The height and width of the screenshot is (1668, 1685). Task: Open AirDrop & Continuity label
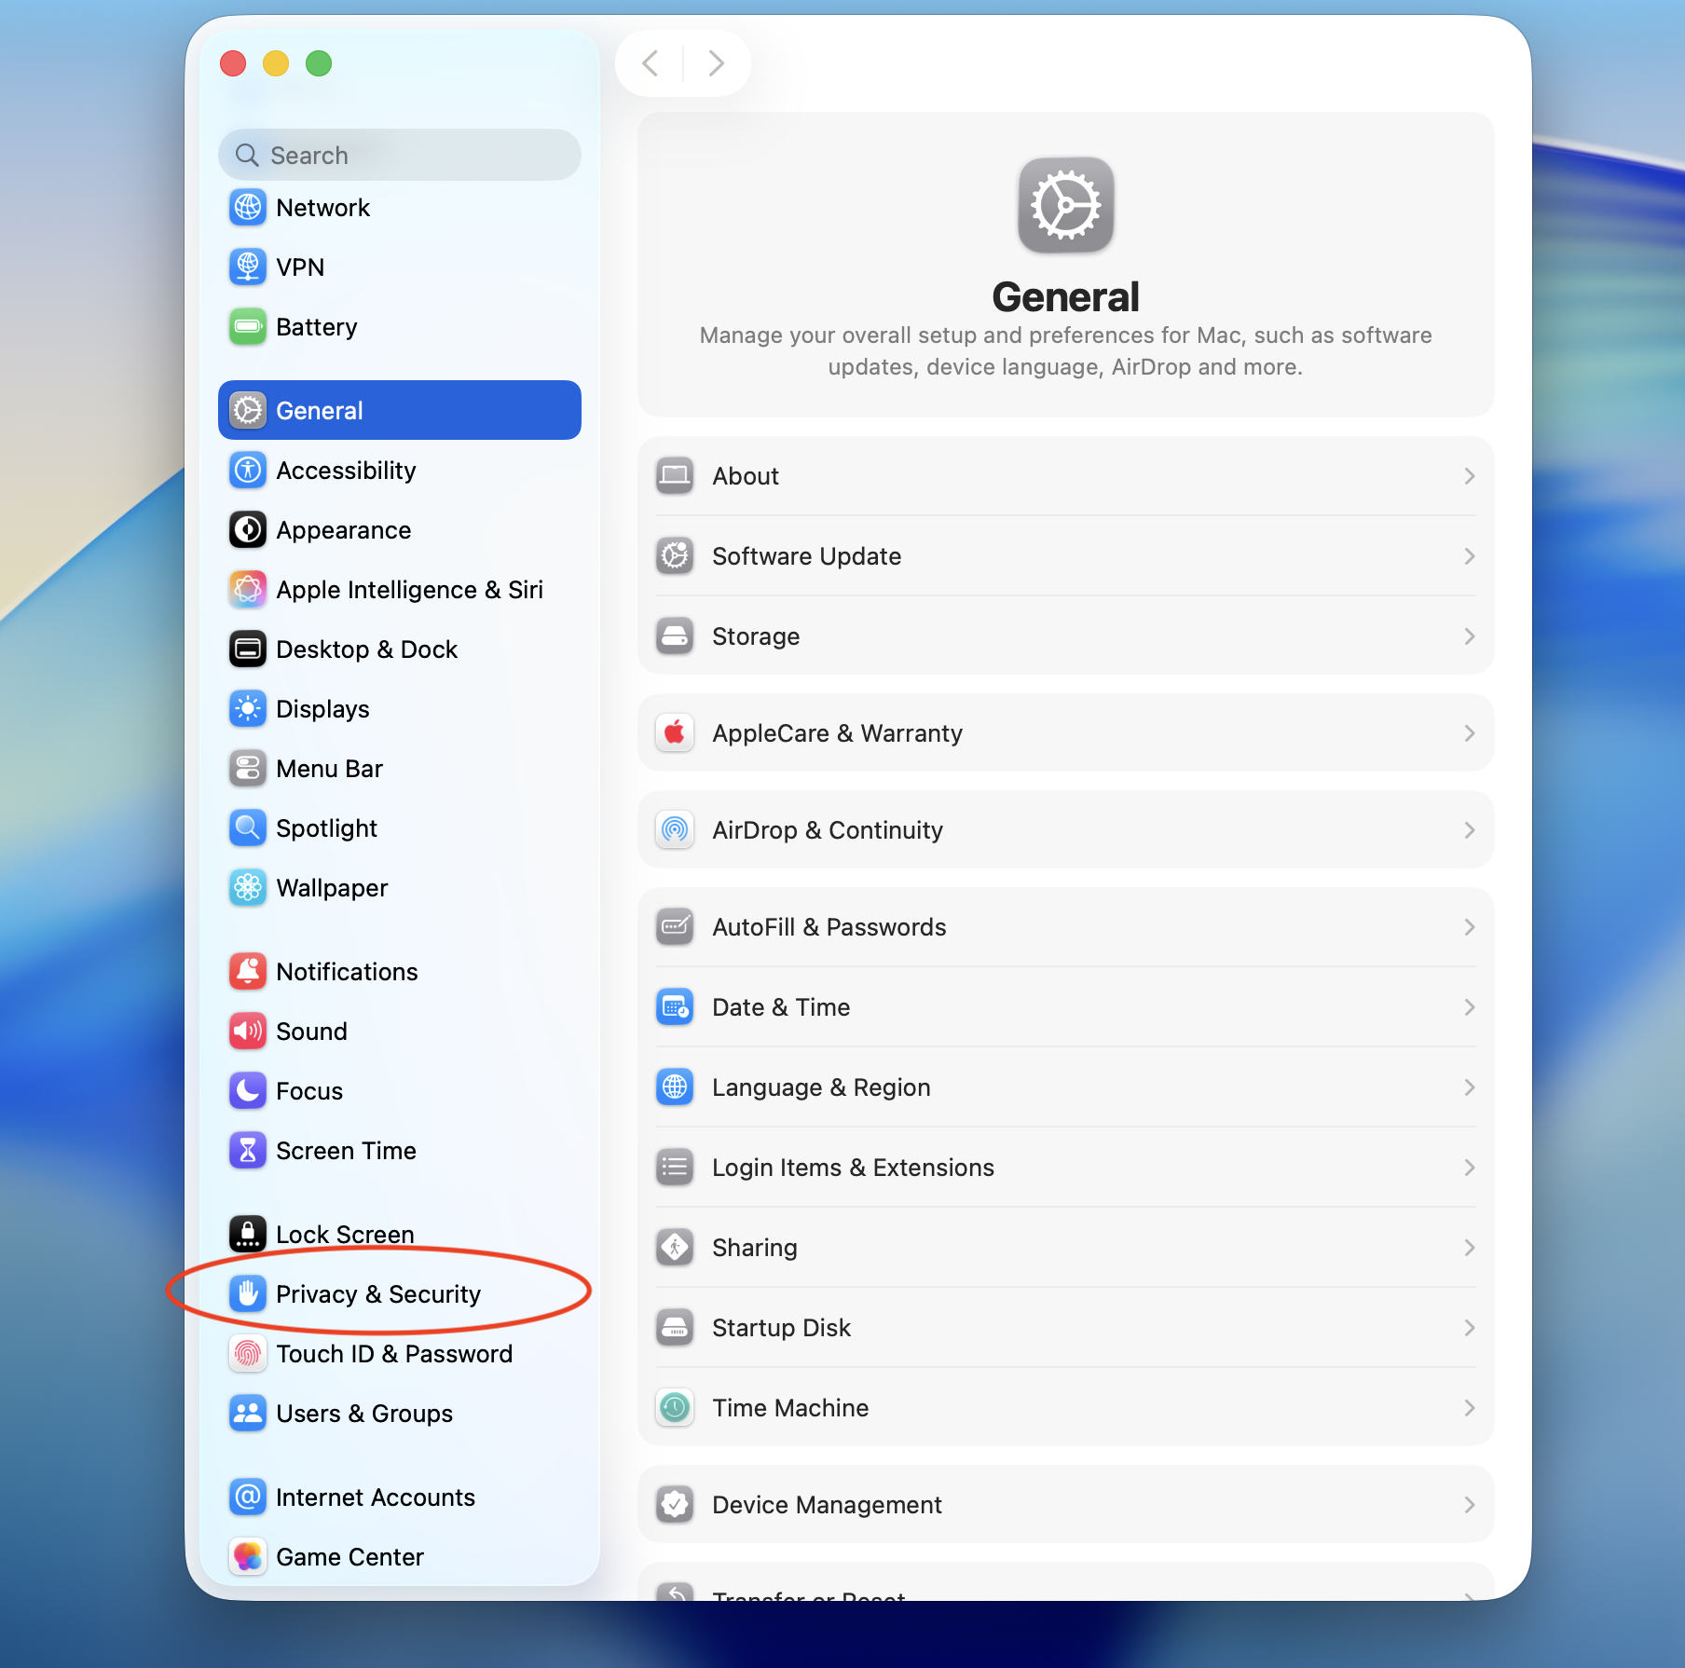[828, 830]
